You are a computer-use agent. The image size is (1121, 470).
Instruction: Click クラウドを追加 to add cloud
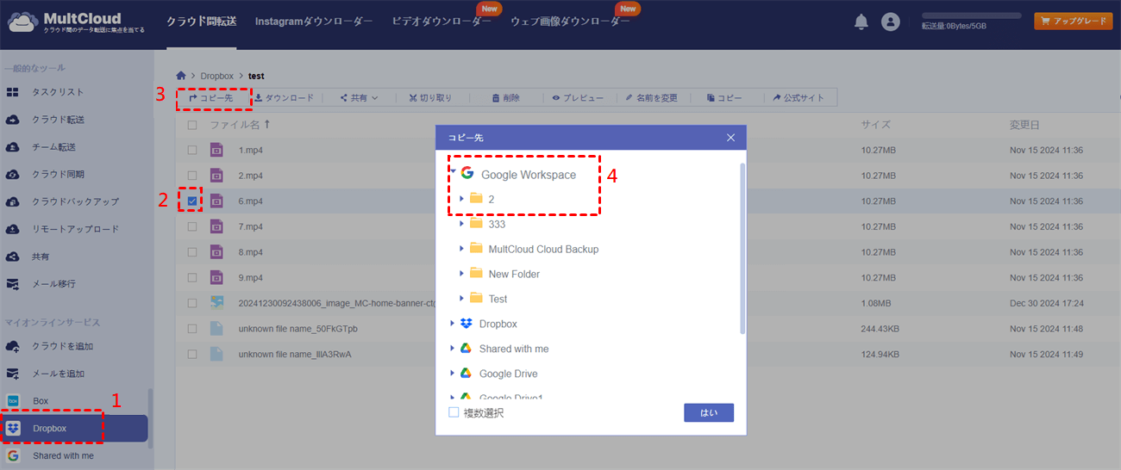[x=62, y=346]
